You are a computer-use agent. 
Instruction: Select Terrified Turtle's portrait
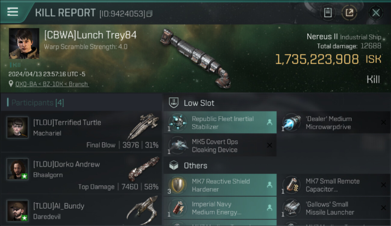pos(17,127)
